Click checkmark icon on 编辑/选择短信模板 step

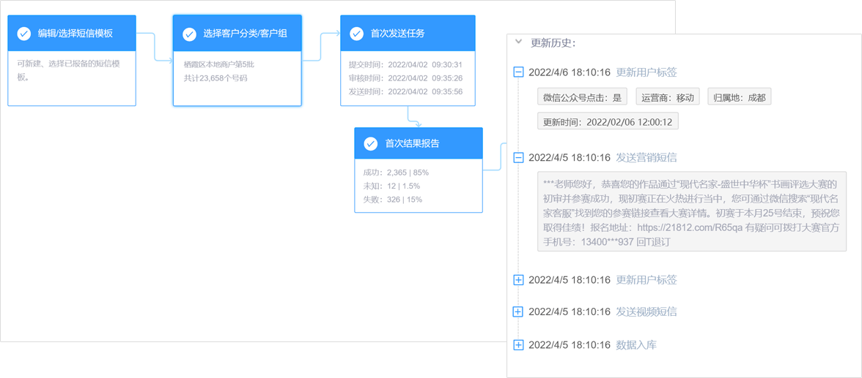(x=24, y=34)
